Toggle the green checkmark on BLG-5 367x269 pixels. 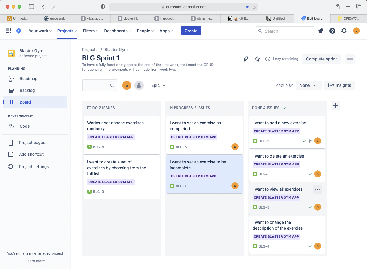(310, 174)
